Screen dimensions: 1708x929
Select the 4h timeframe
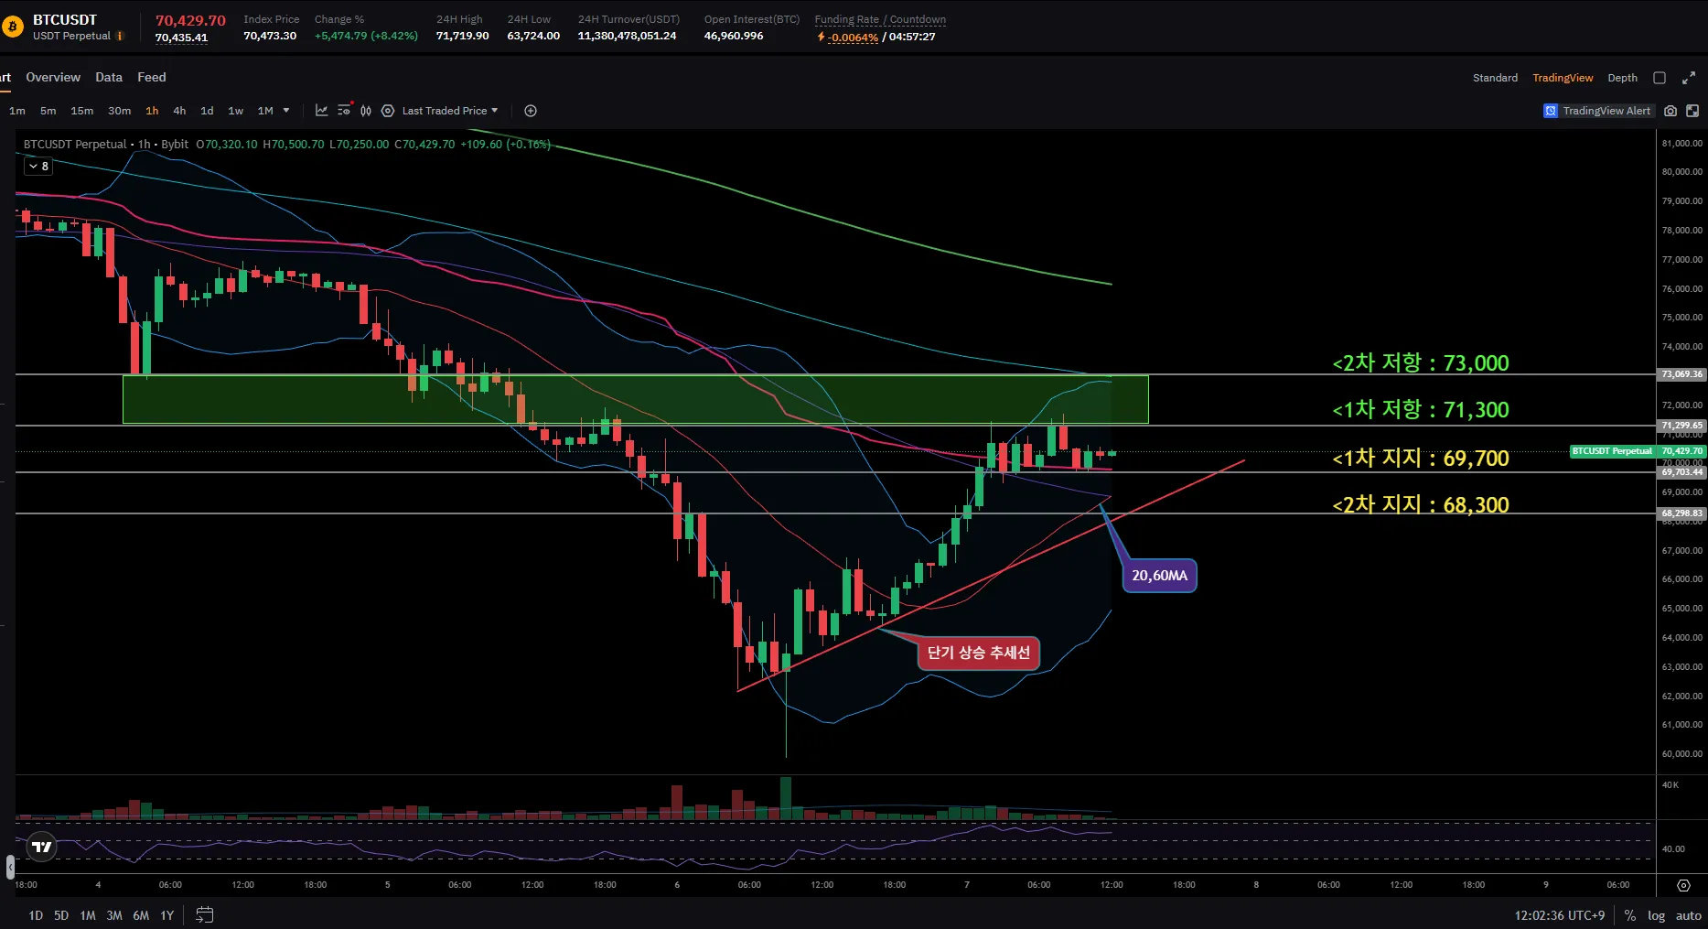click(x=179, y=111)
